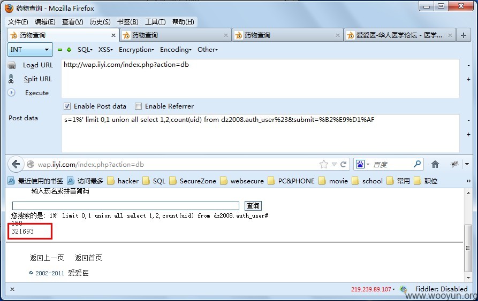Viewport: 478px width, 301px height.
Task: Open the 常用 bookmarks folder
Action: 398,181
